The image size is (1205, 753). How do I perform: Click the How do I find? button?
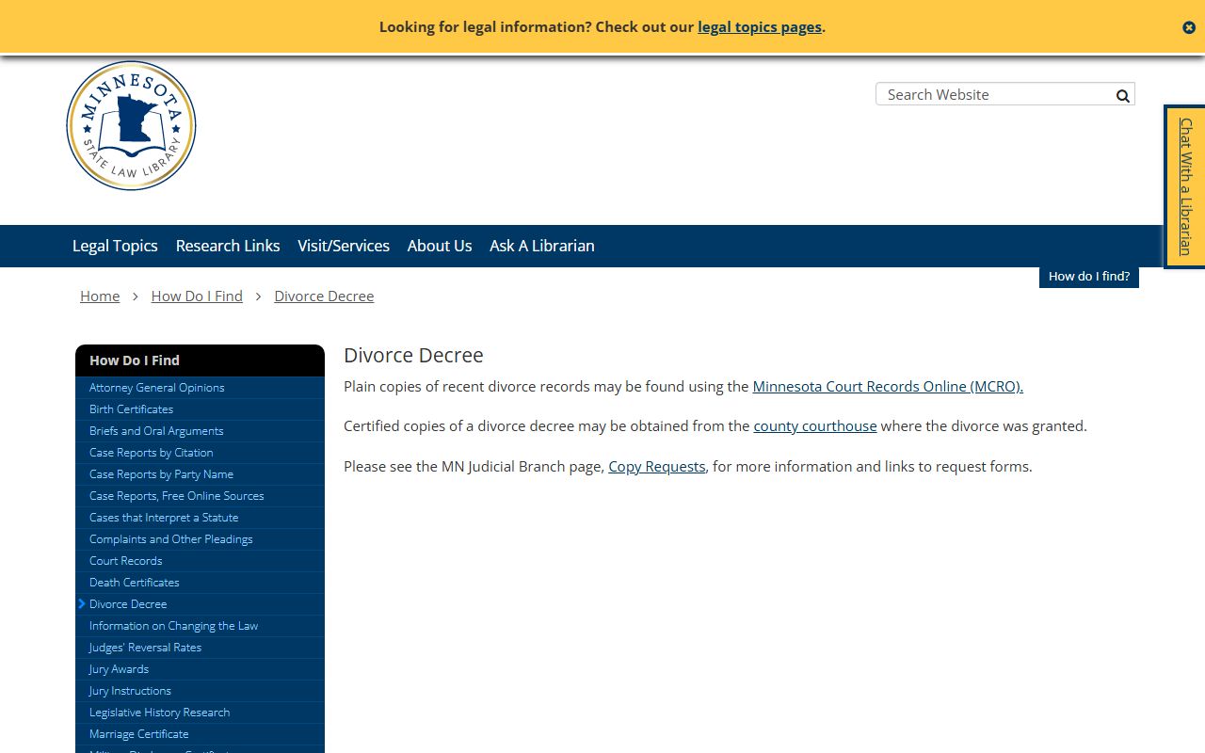1089,277
